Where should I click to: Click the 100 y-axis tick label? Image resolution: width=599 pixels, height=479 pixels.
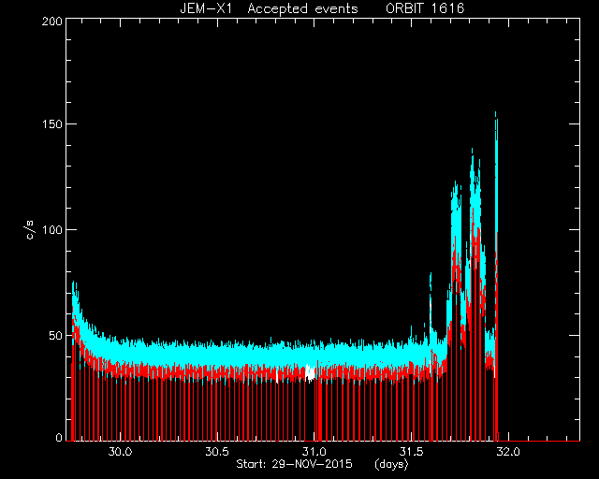pos(52,230)
